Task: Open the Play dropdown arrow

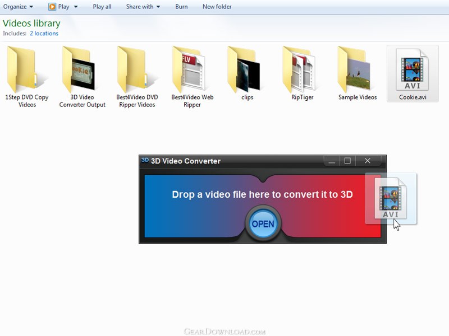Action: click(x=76, y=7)
